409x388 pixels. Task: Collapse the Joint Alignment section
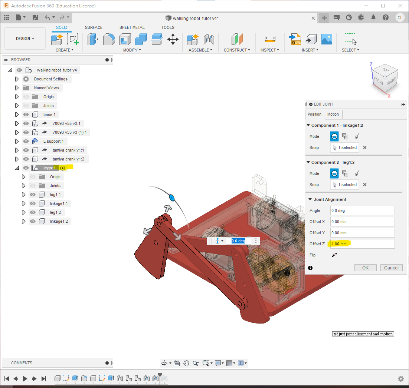coord(310,199)
